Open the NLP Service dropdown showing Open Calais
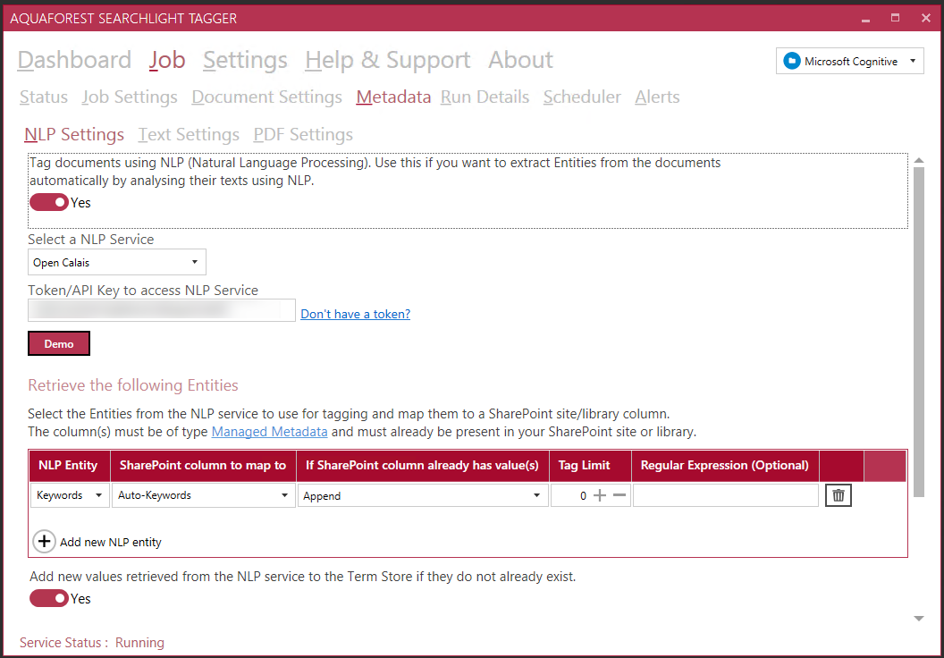 tap(116, 263)
